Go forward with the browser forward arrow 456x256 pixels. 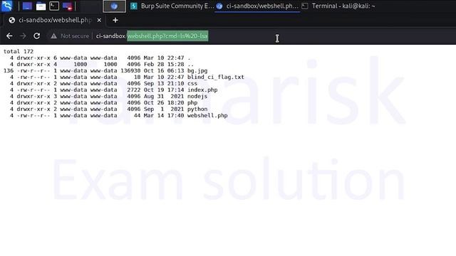tap(23, 36)
